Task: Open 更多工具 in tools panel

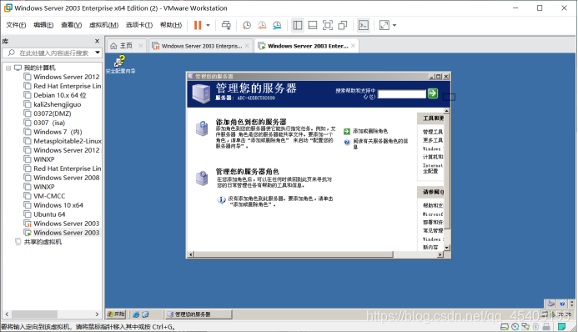Action: click(433, 140)
